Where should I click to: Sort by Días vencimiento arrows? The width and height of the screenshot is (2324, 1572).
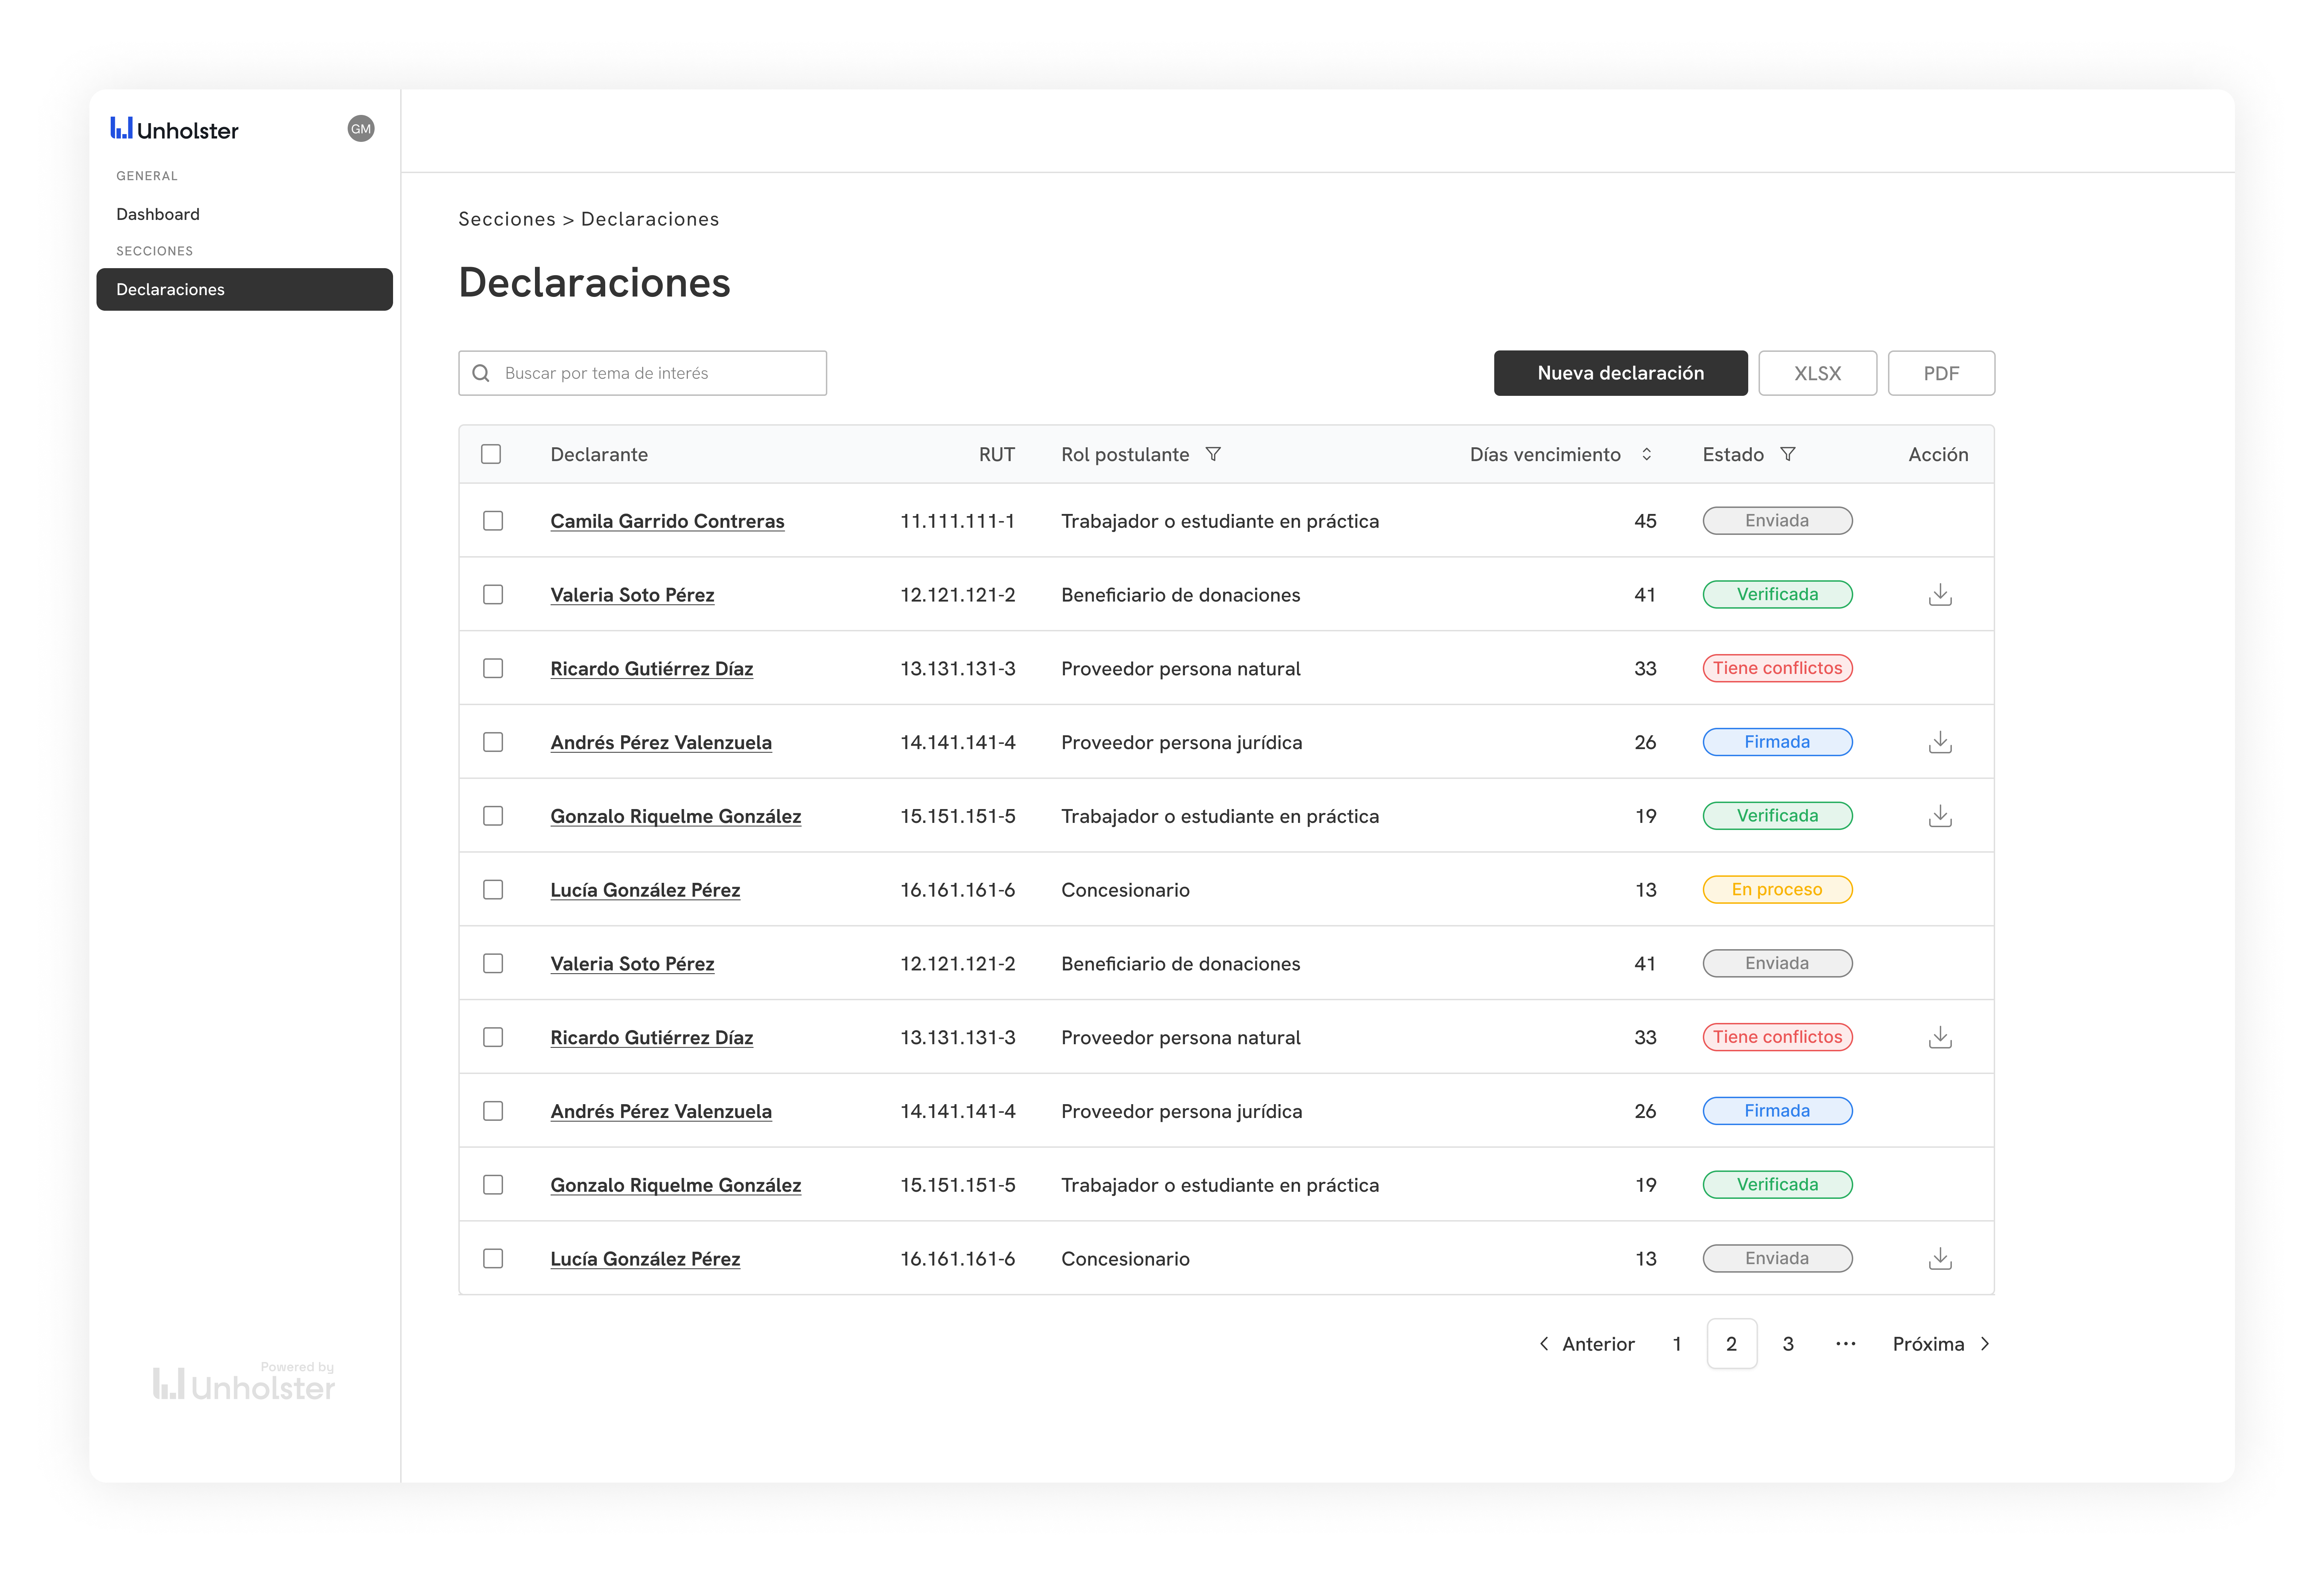coord(1646,454)
